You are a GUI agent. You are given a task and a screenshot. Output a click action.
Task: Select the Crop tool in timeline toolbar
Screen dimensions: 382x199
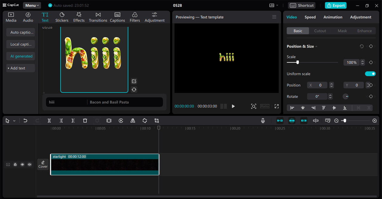(157, 121)
